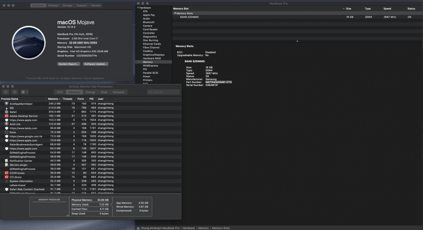This screenshot has width=423, height=230.
Task: Click the shield icon for https://www.google.com.hk
Action: pos(6,136)
